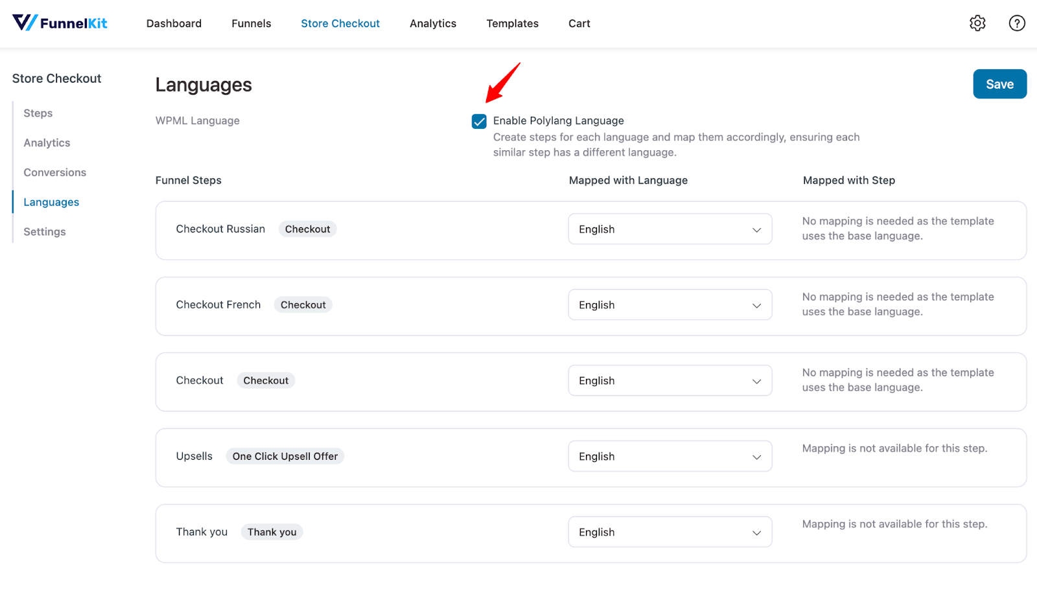Open the settings gear icon
Image resolution: width=1037 pixels, height=603 pixels.
coord(977,23)
